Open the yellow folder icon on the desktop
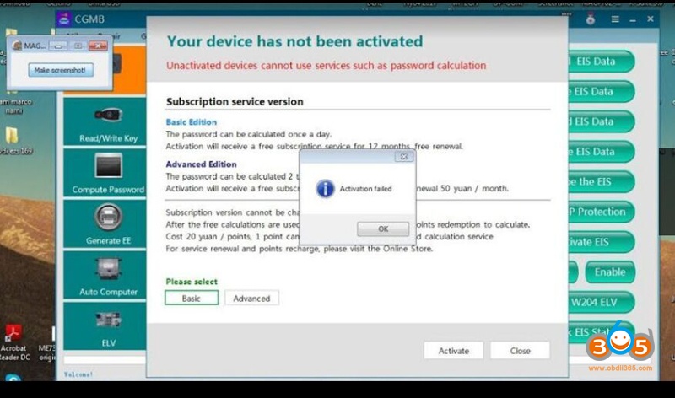This screenshot has width=675, height=398. pos(12,136)
